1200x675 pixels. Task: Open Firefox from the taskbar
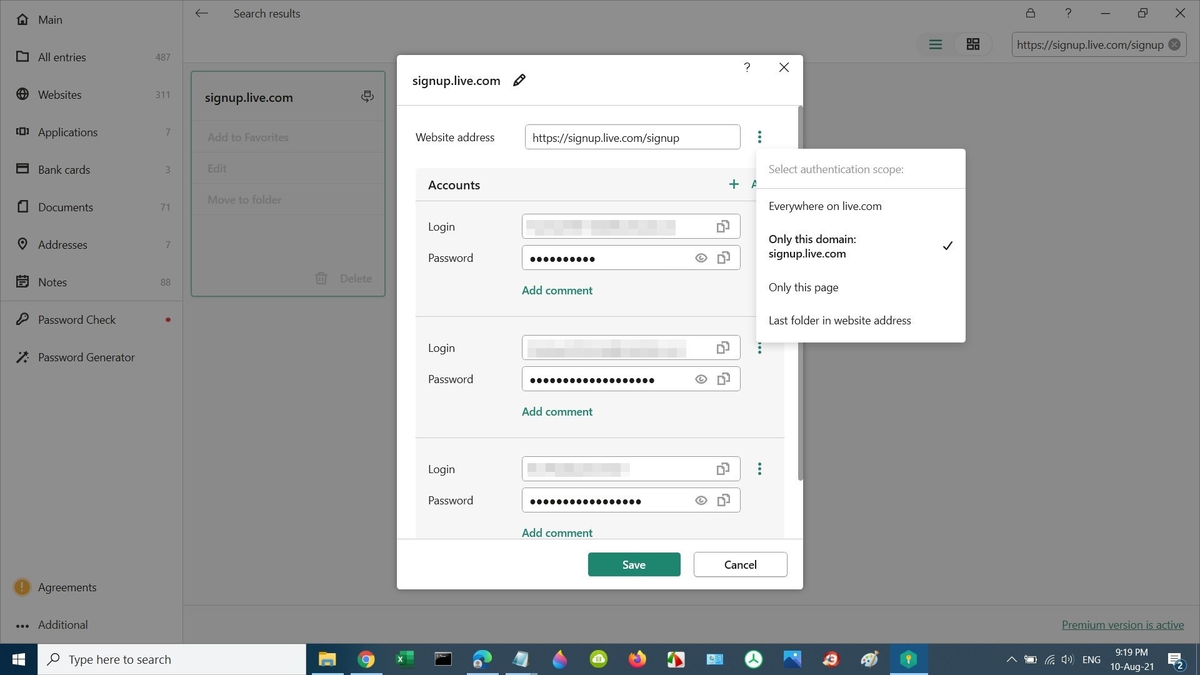pyautogui.click(x=637, y=659)
